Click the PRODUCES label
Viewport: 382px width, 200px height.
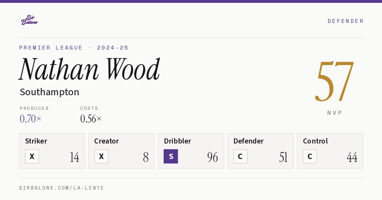pyautogui.click(x=34, y=108)
